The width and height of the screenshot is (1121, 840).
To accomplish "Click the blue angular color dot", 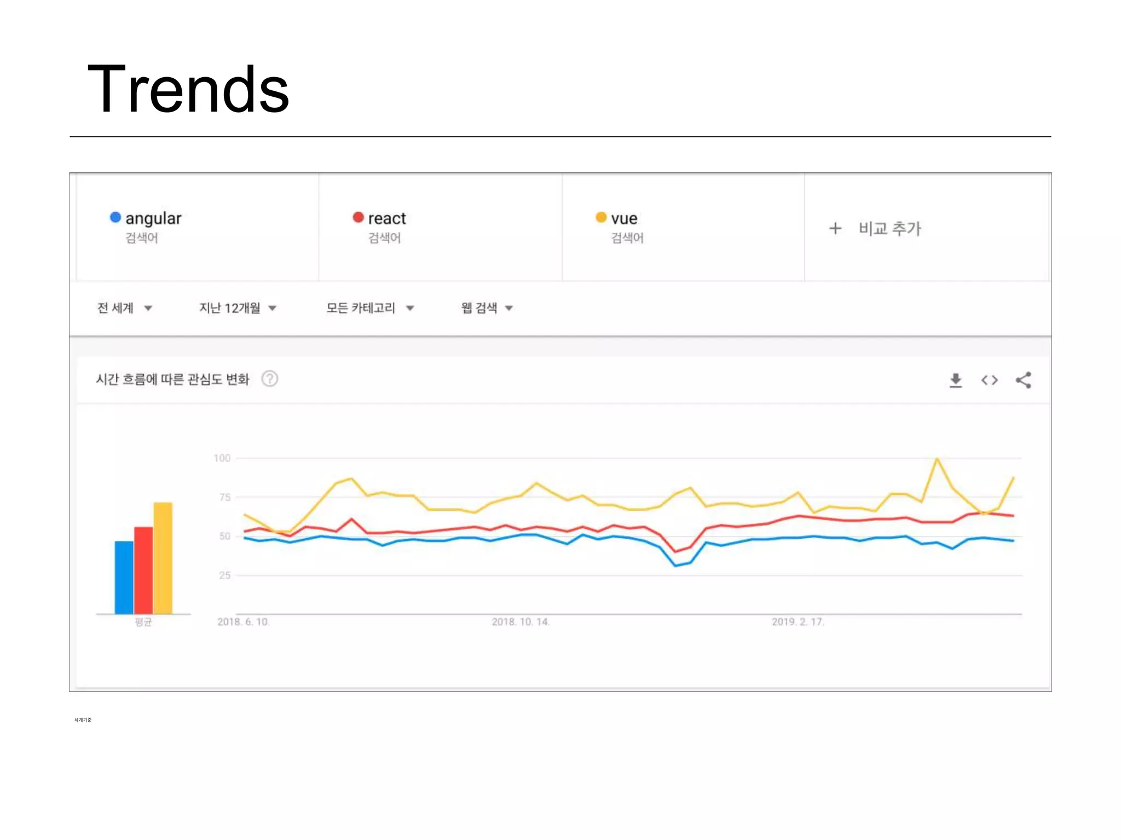I will [x=115, y=217].
